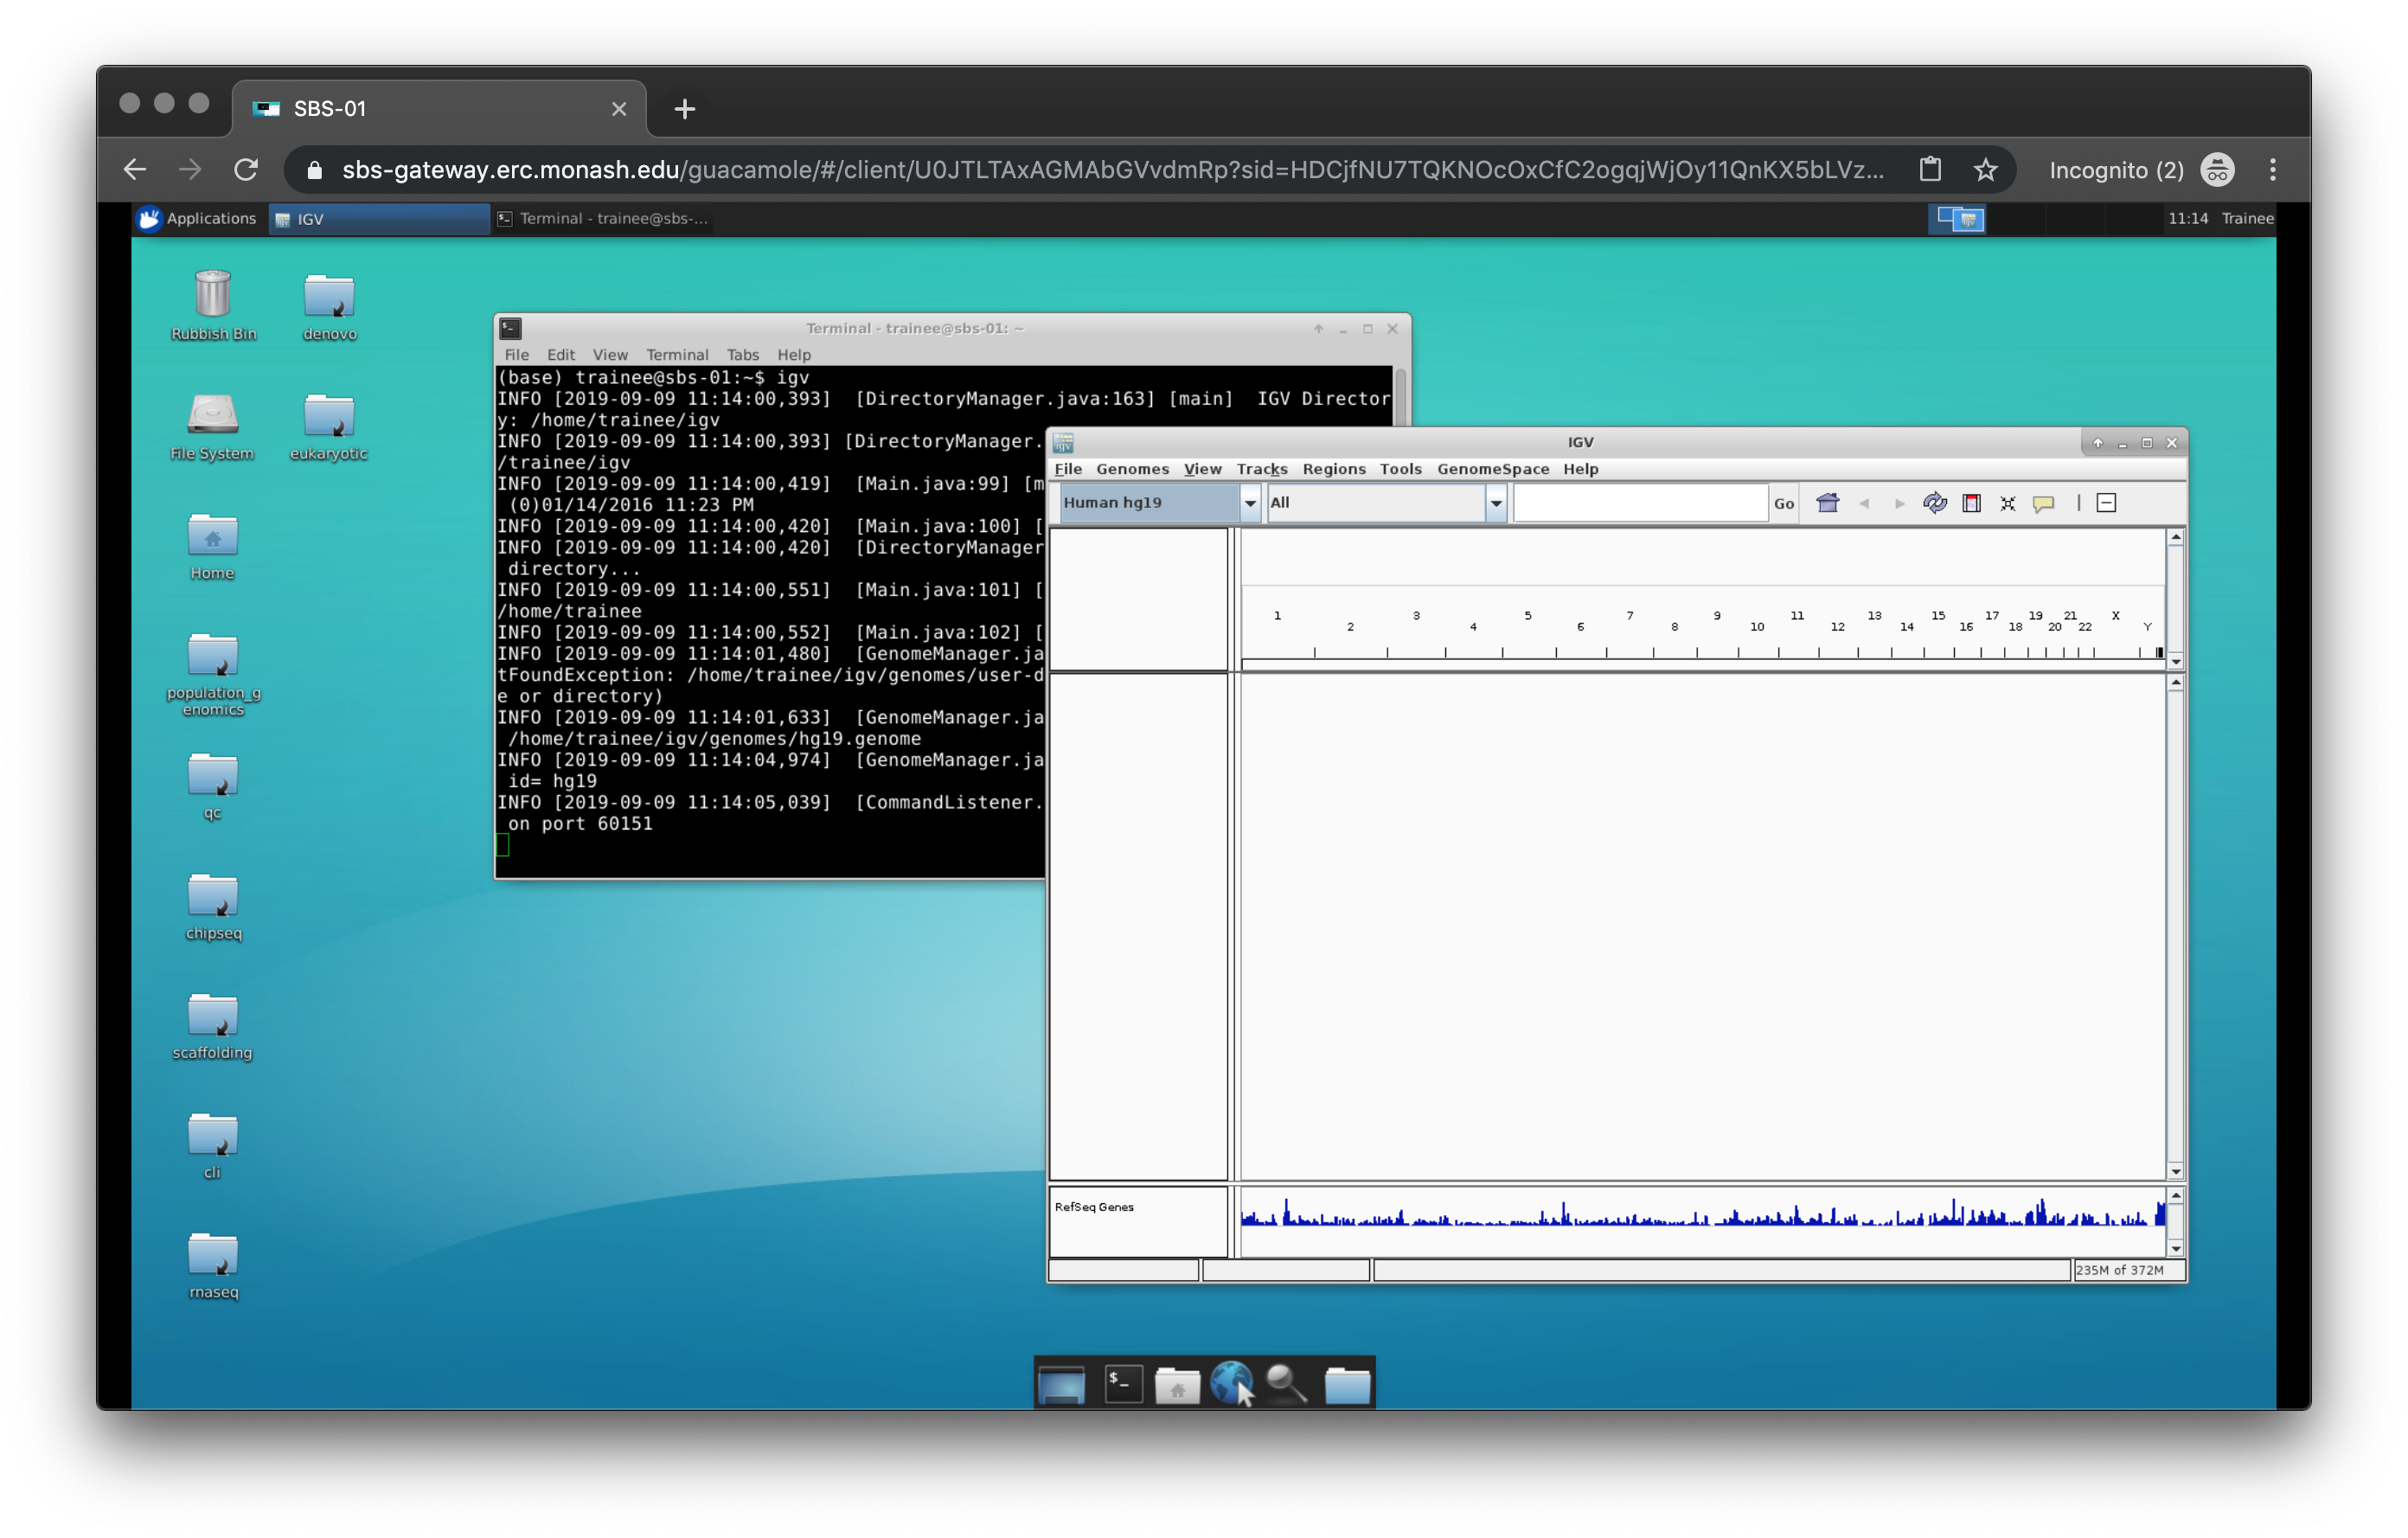Click the browser address bar URL

click(1112, 169)
